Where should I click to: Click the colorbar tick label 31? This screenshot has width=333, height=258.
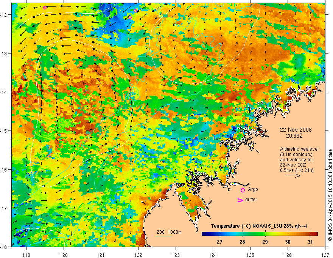(310, 242)
